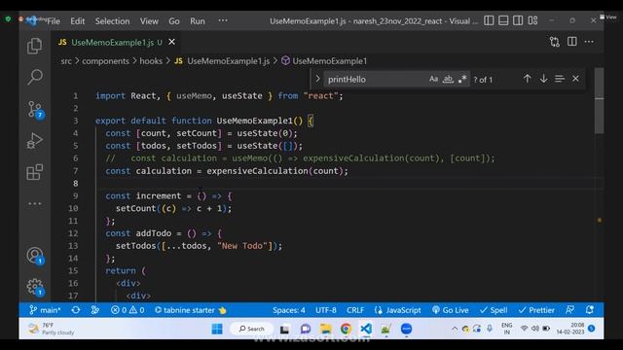The height and width of the screenshot is (350, 623).
Task: Go to previous match arrow
Action: click(528, 79)
